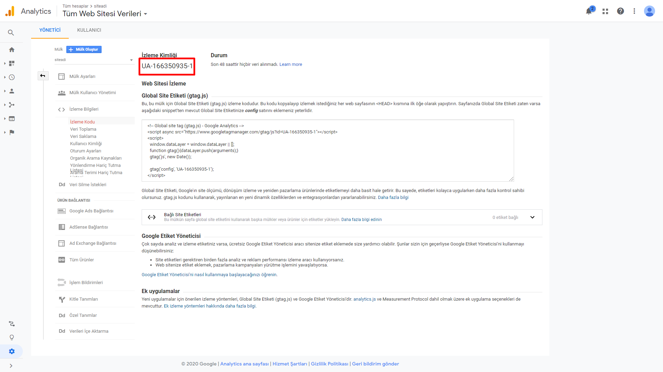Viewport: 663px width, 372px height.
Task: Expand Audience section arrow in sidebar
Action: [5, 91]
